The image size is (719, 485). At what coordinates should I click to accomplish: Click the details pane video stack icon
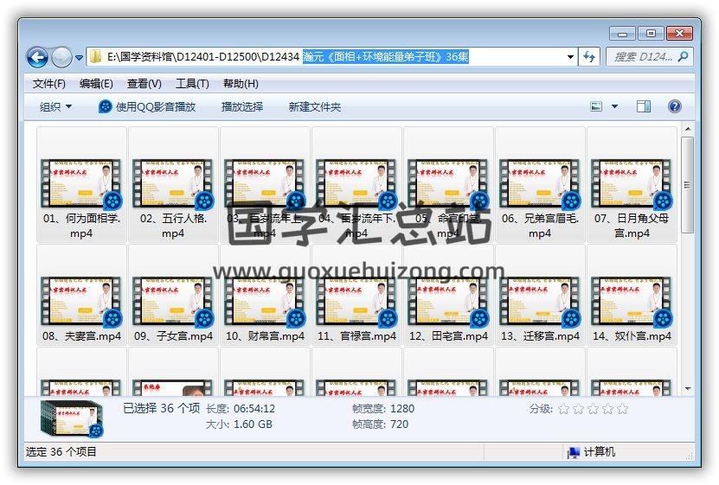tap(73, 418)
